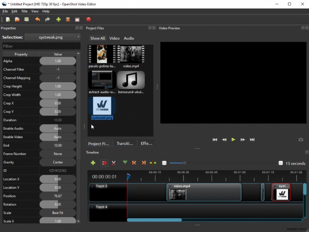This screenshot has width=309, height=232.
Task: Switch to the Transitions tab
Action: (125, 144)
